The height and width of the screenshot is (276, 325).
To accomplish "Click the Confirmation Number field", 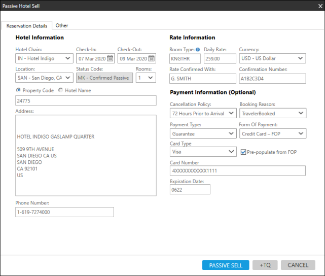I will point(272,79).
